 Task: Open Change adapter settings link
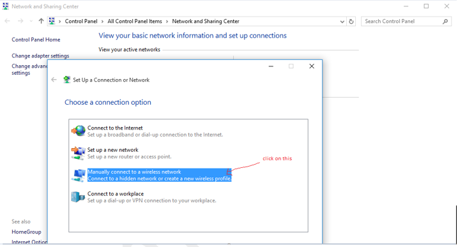40,56
